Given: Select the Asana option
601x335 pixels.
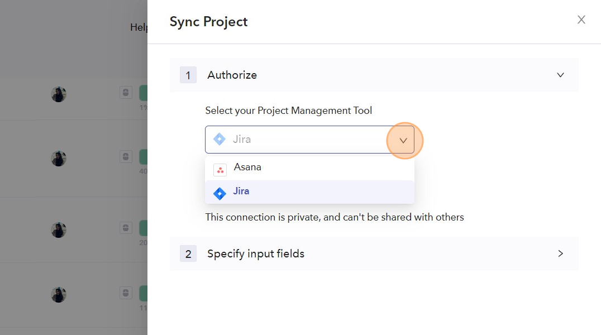Looking at the screenshot, I should click(x=247, y=167).
